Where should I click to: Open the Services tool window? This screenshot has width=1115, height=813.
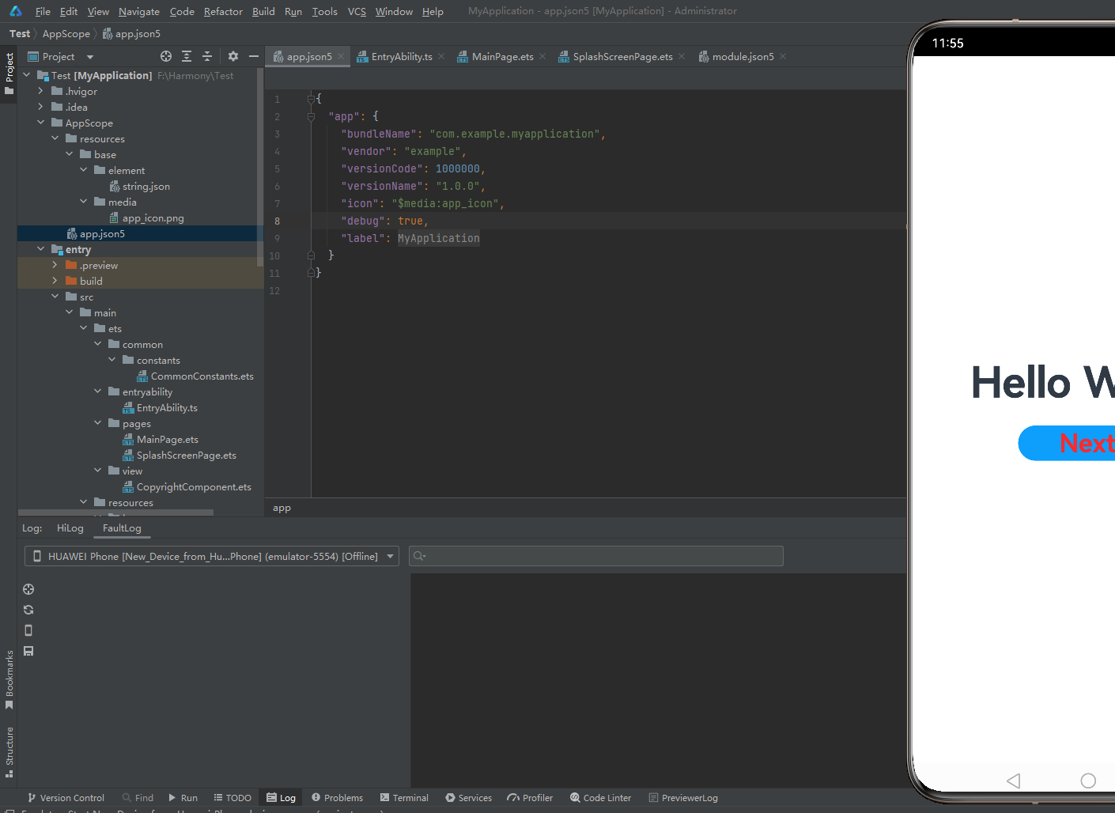(x=468, y=798)
